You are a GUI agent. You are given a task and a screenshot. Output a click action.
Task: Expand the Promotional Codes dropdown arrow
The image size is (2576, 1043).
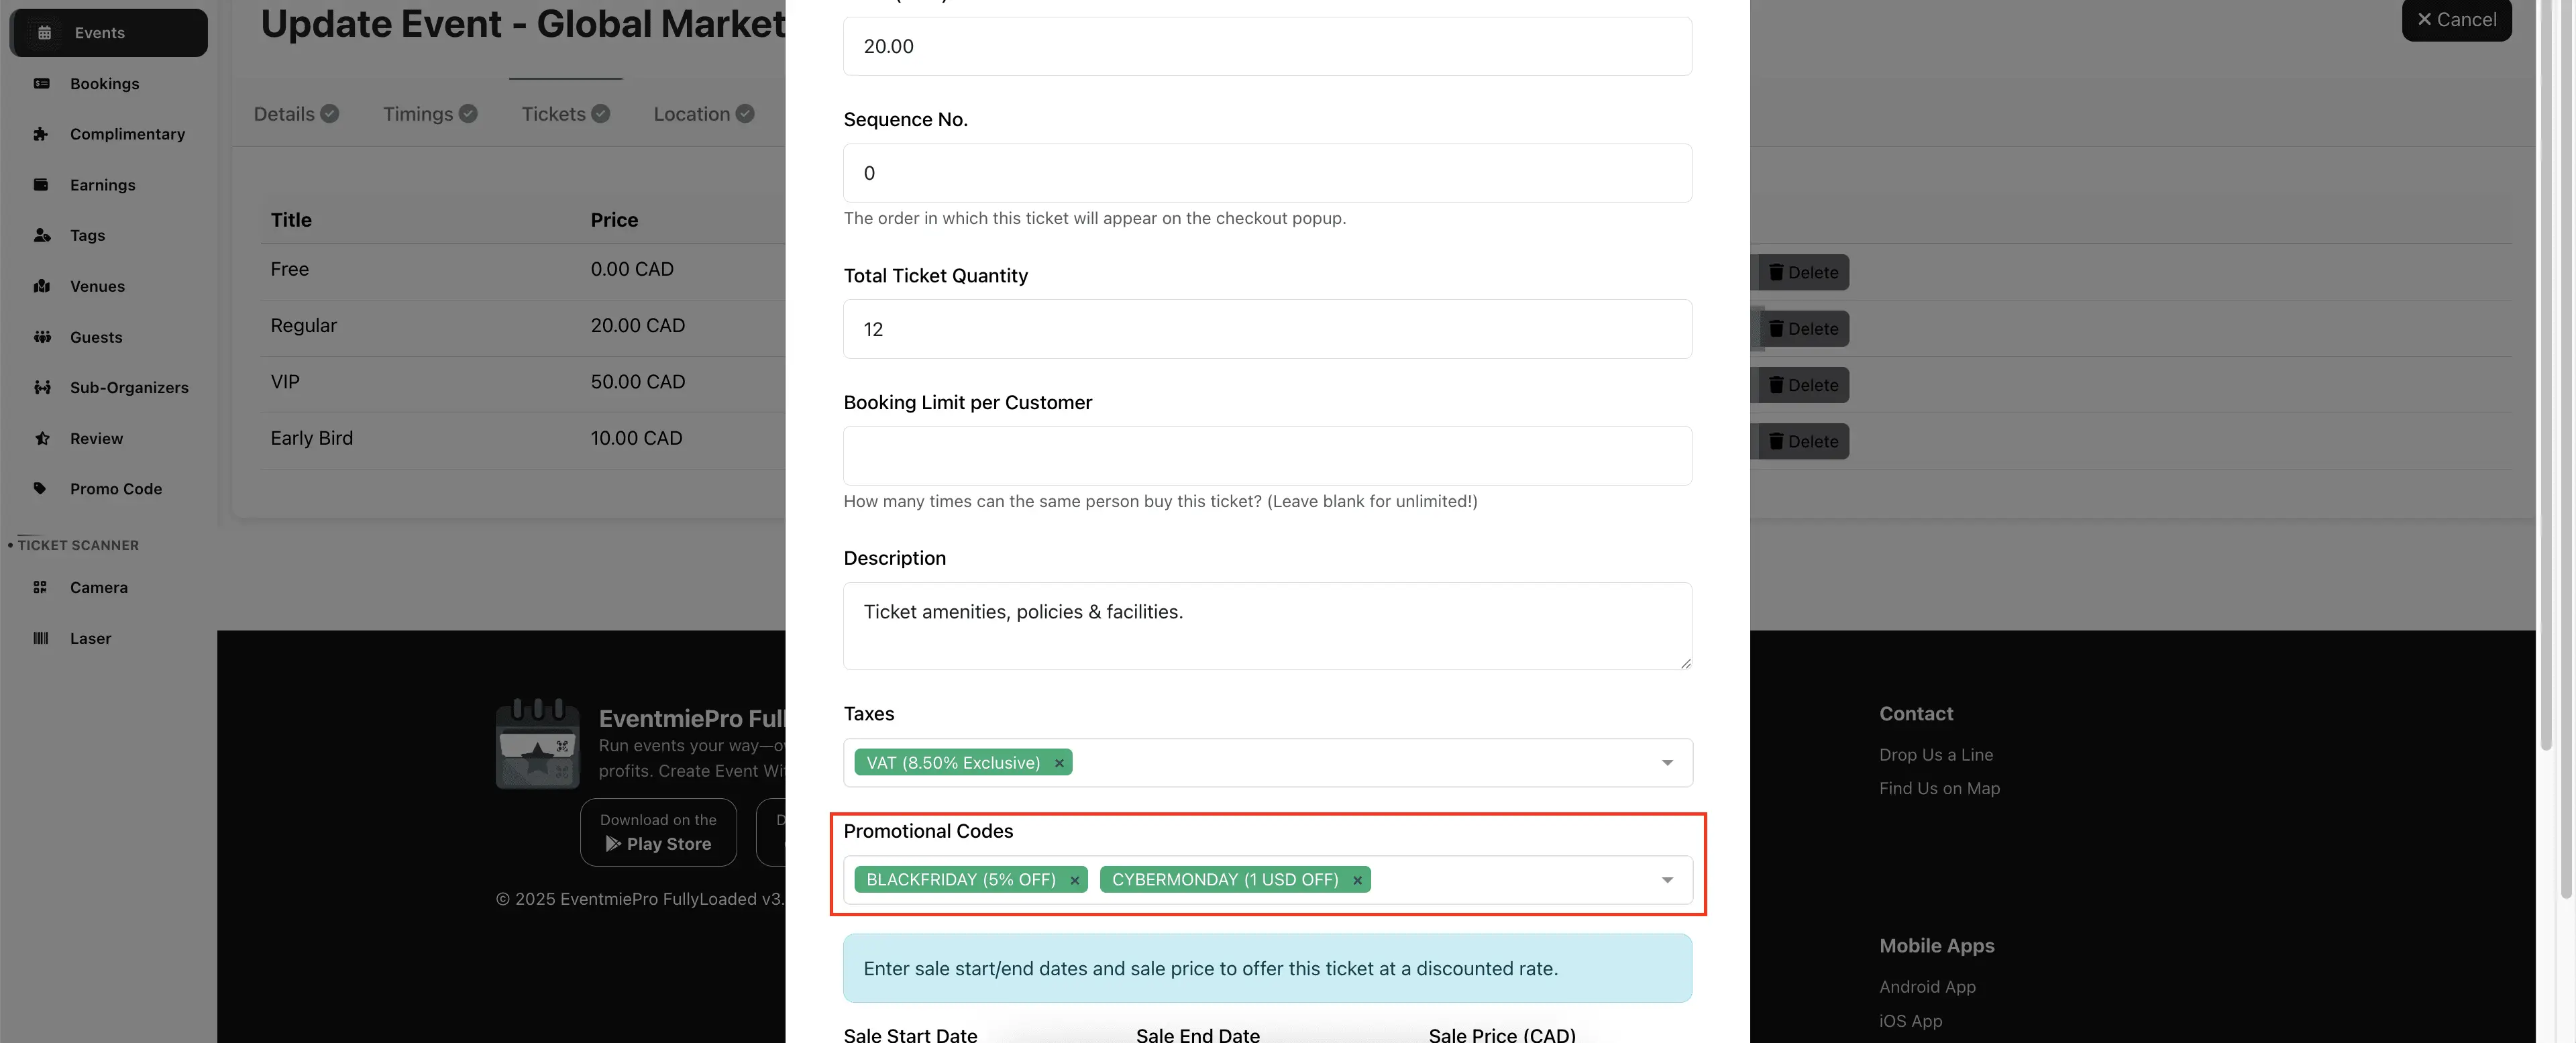(1667, 880)
